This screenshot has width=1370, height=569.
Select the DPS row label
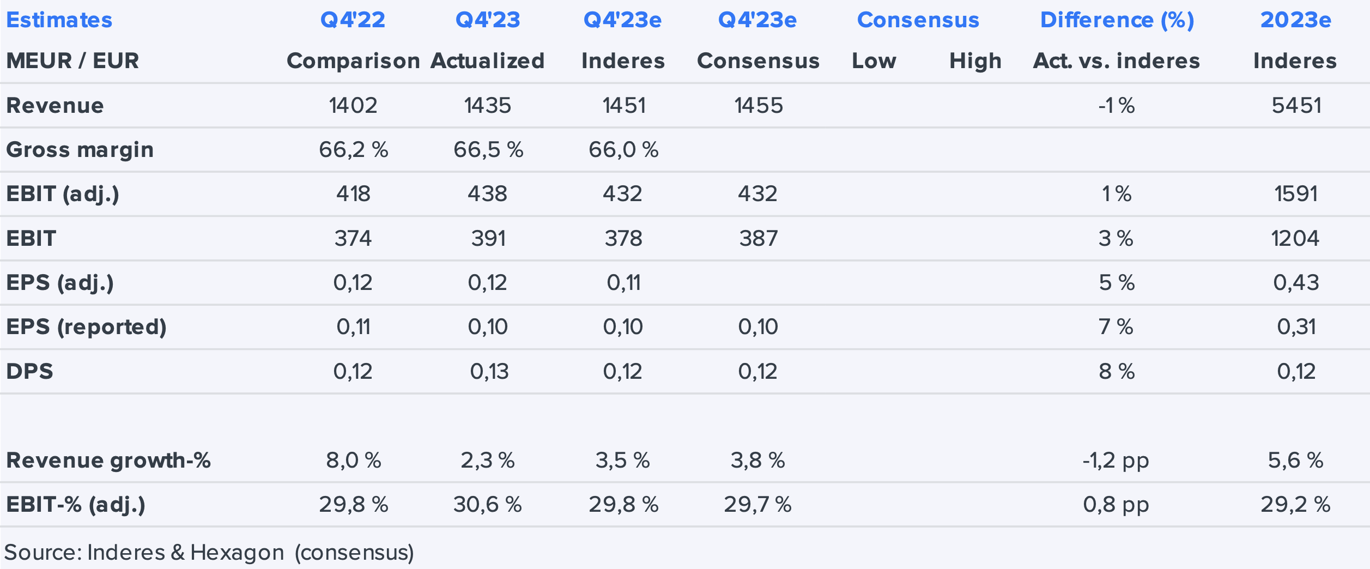30,371
